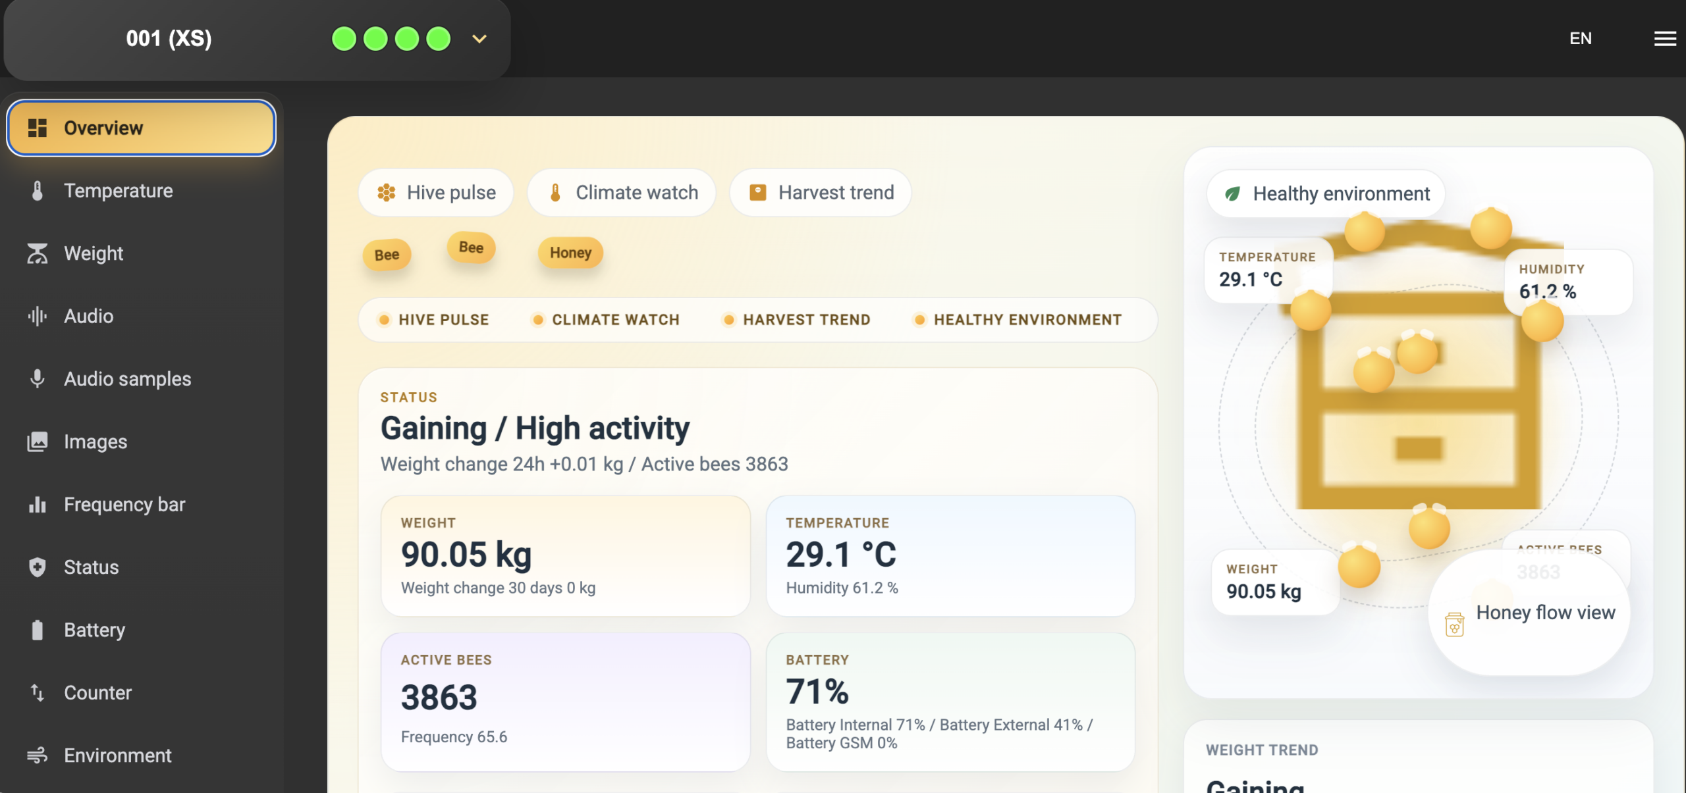Image resolution: width=1686 pixels, height=793 pixels.
Task: Click the honey jar icon in Honey flow view
Action: [1454, 623]
